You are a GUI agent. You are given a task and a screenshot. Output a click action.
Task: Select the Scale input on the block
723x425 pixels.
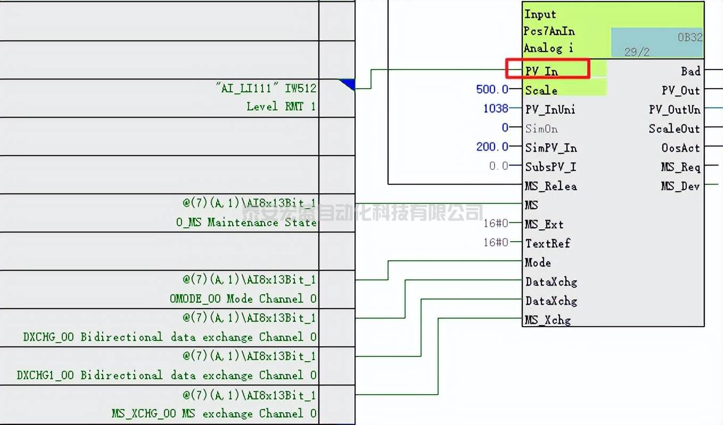tap(541, 90)
